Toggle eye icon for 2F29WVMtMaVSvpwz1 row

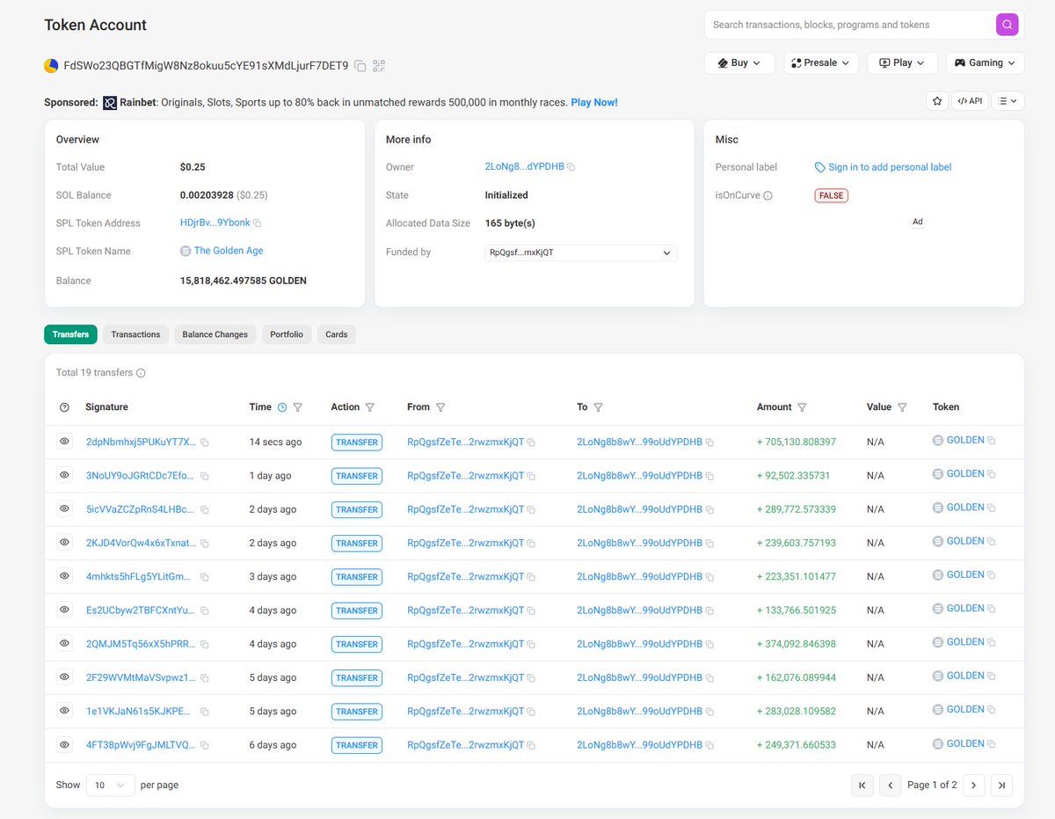tap(64, 676)
